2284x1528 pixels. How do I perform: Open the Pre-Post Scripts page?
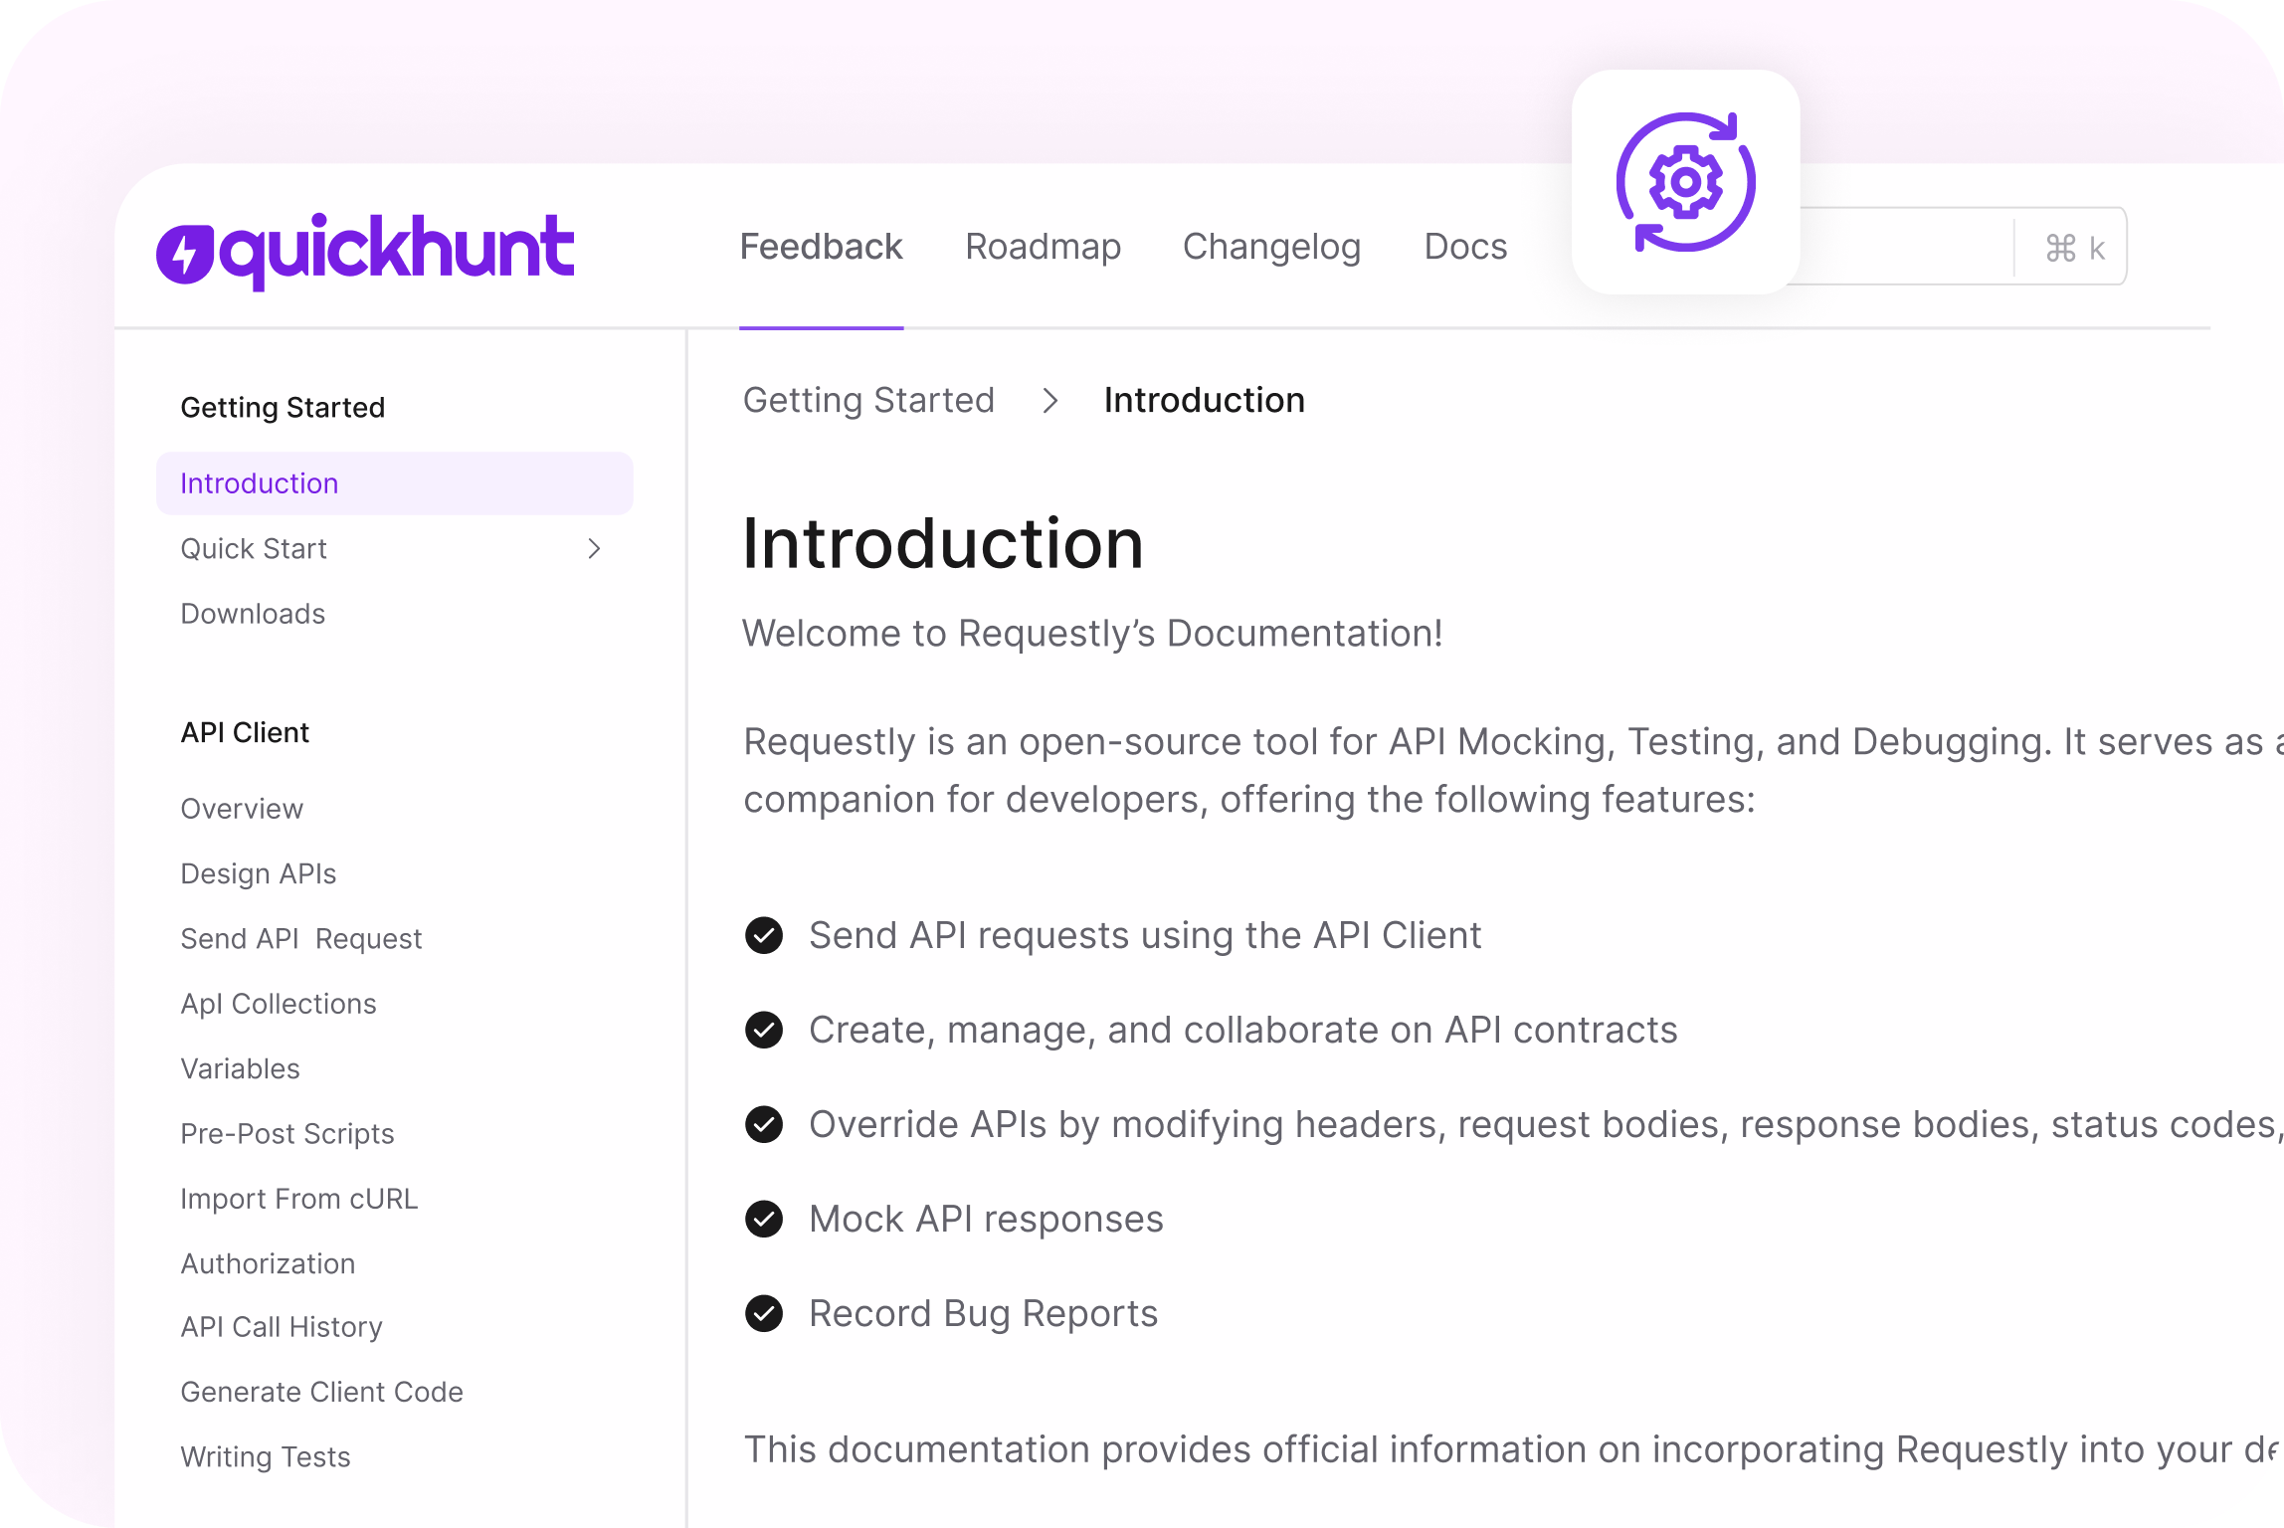tap(287, 1133)
